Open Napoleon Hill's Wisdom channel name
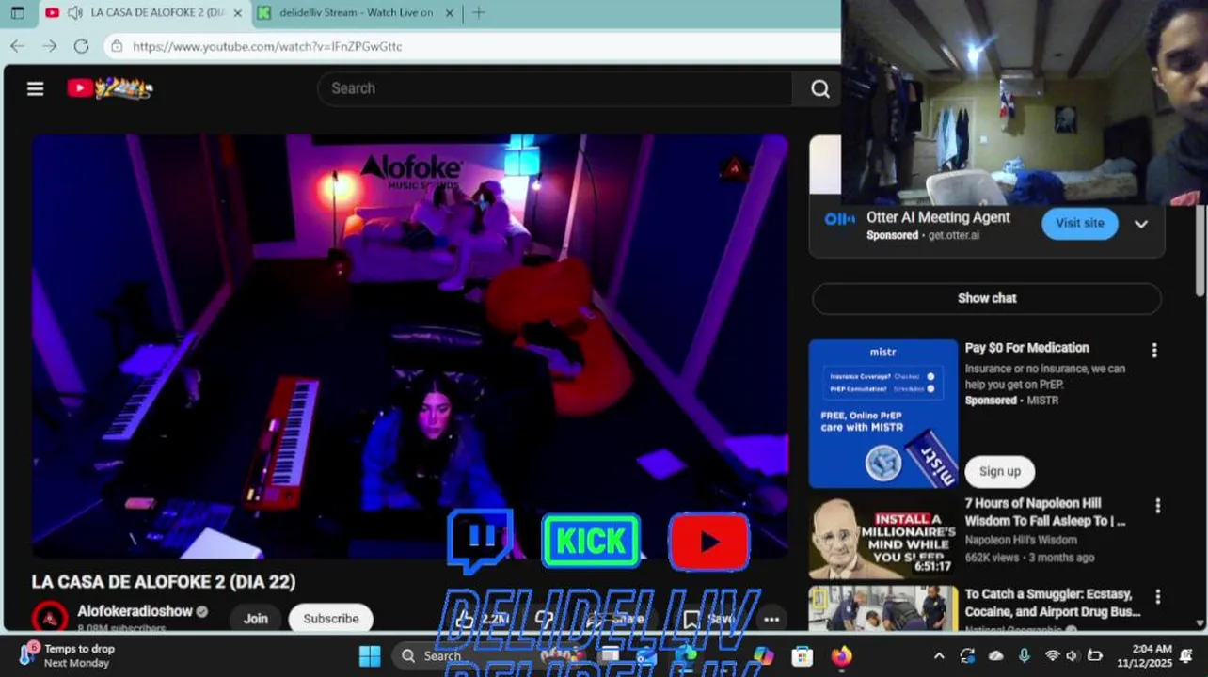This screenshot has width=1208, height=677. [x=1021, y=540]
